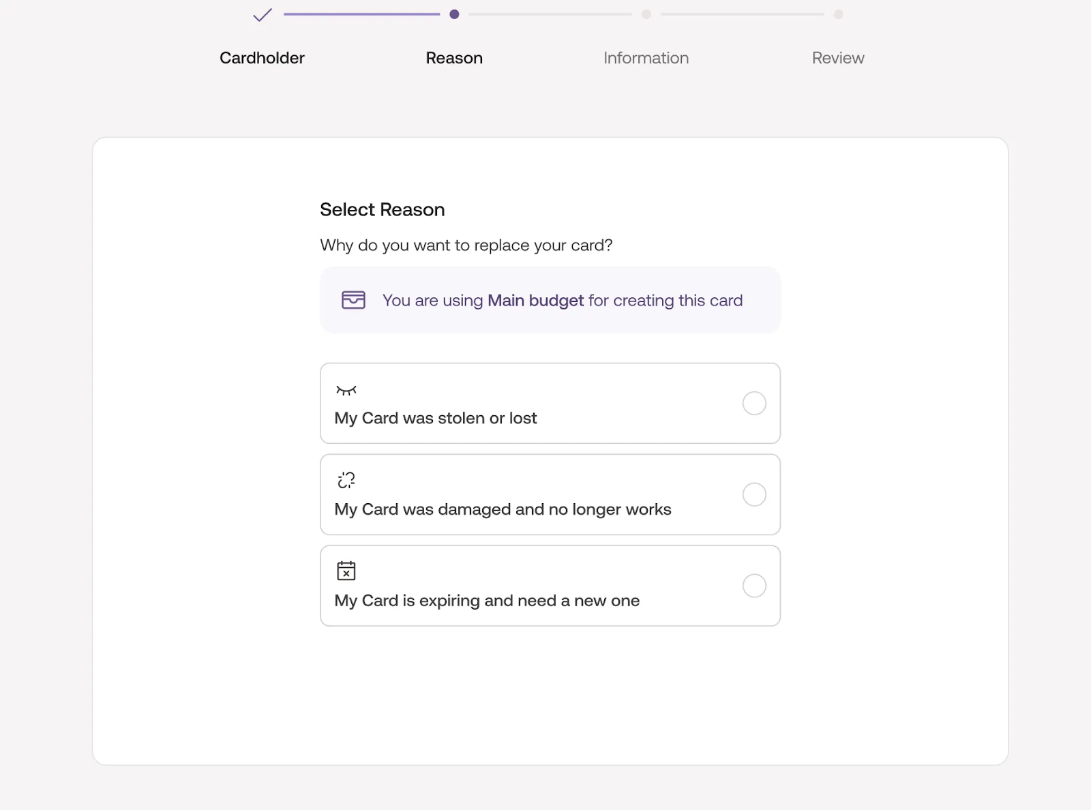Click 'My Card was stolen or lost' text
The width and height of the screenshot is (1091, 810).
click(435, 418)
